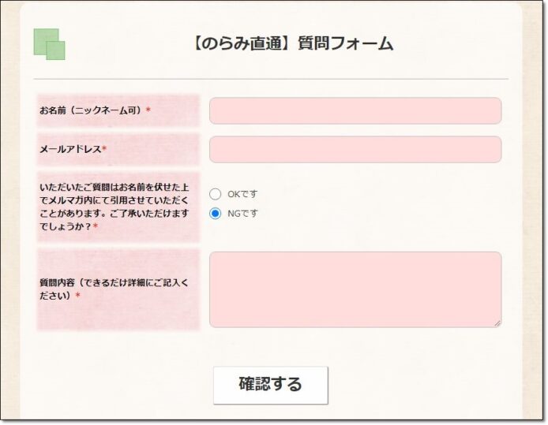The width and height of the screenshot is (548, 425).
Task: Grab the textarea resize handle corner
Action: 497,323
